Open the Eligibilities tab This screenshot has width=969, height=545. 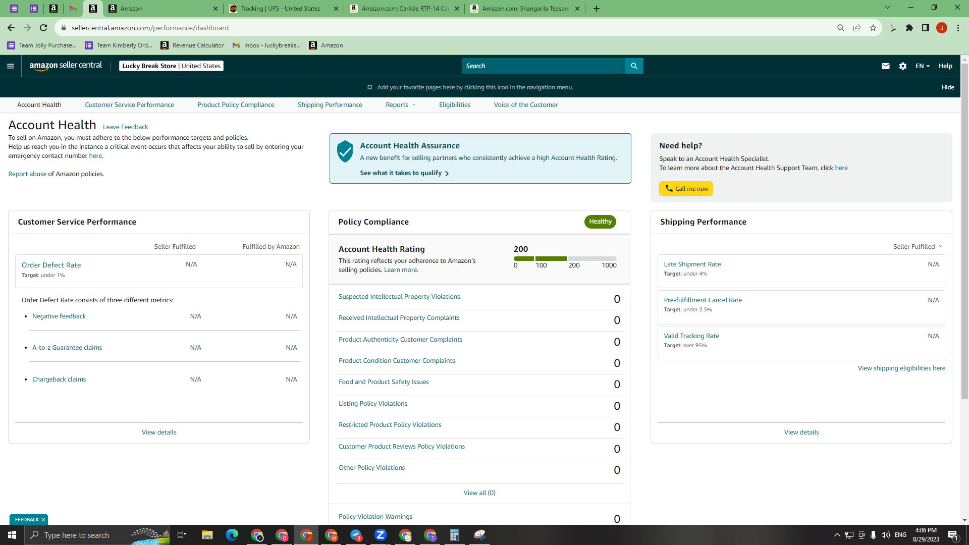[x=455, y=105]
